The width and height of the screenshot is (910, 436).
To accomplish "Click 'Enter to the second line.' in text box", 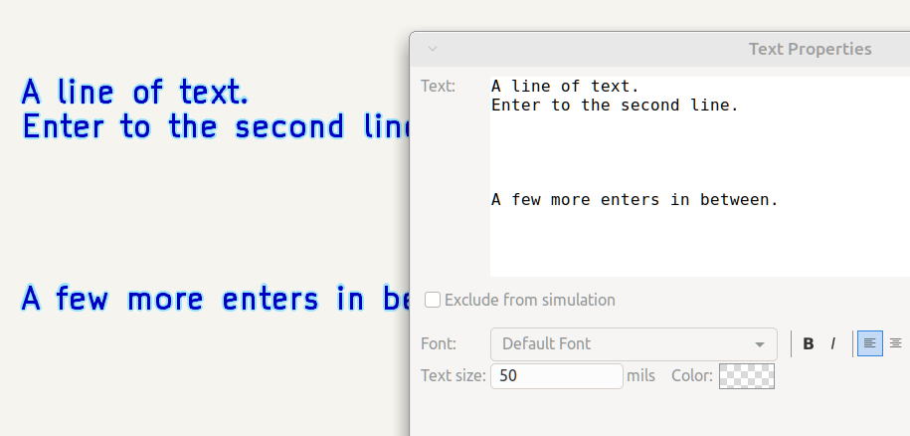I will pos(615,106).
